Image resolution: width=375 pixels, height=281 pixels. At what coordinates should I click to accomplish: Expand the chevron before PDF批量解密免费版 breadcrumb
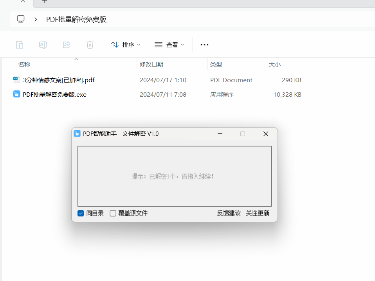click(x=36, y=19)
